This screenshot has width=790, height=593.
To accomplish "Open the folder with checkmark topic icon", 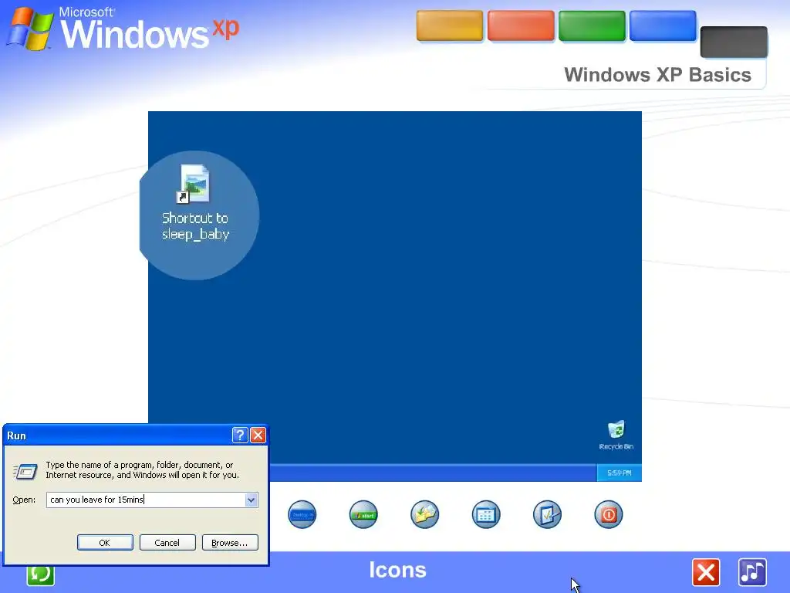I will point(425,514).
